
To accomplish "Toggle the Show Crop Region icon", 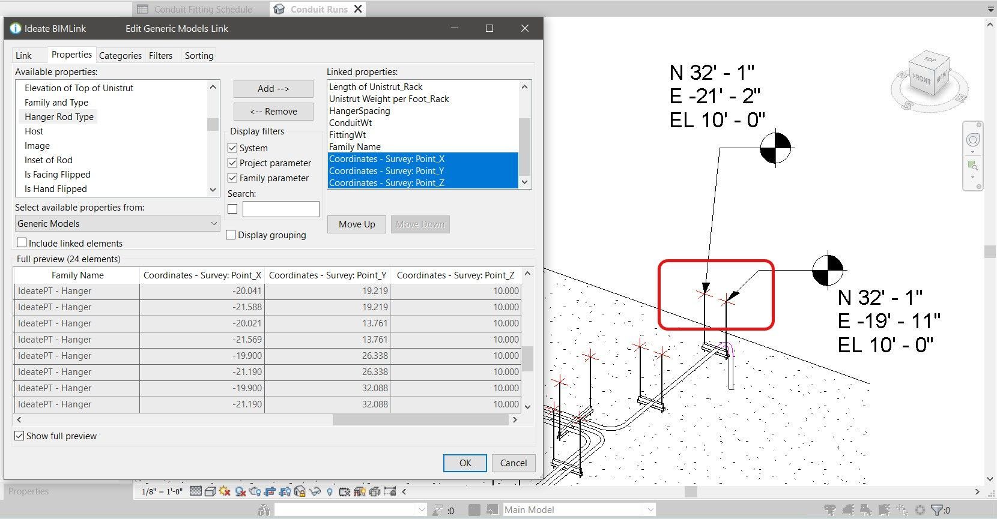I will coord(285,491).
